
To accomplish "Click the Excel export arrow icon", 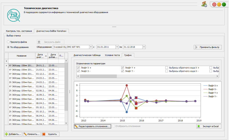I will point(198,126).
